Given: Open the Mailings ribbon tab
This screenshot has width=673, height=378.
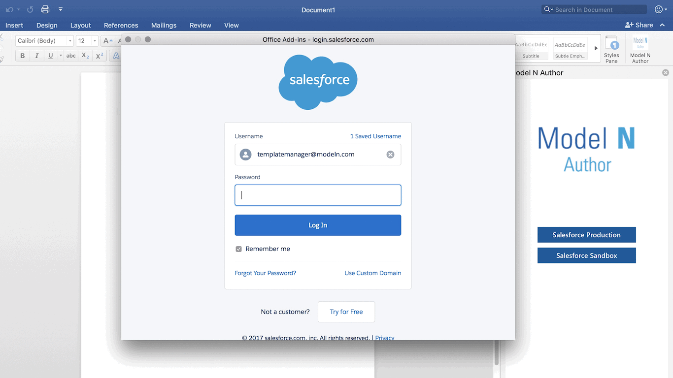Looking at the screenshot, I should [164, 25].
